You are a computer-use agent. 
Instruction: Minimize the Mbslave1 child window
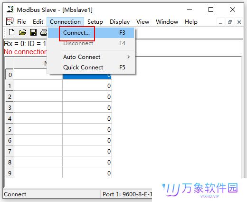pyautogui.click(x=220, y=22)
